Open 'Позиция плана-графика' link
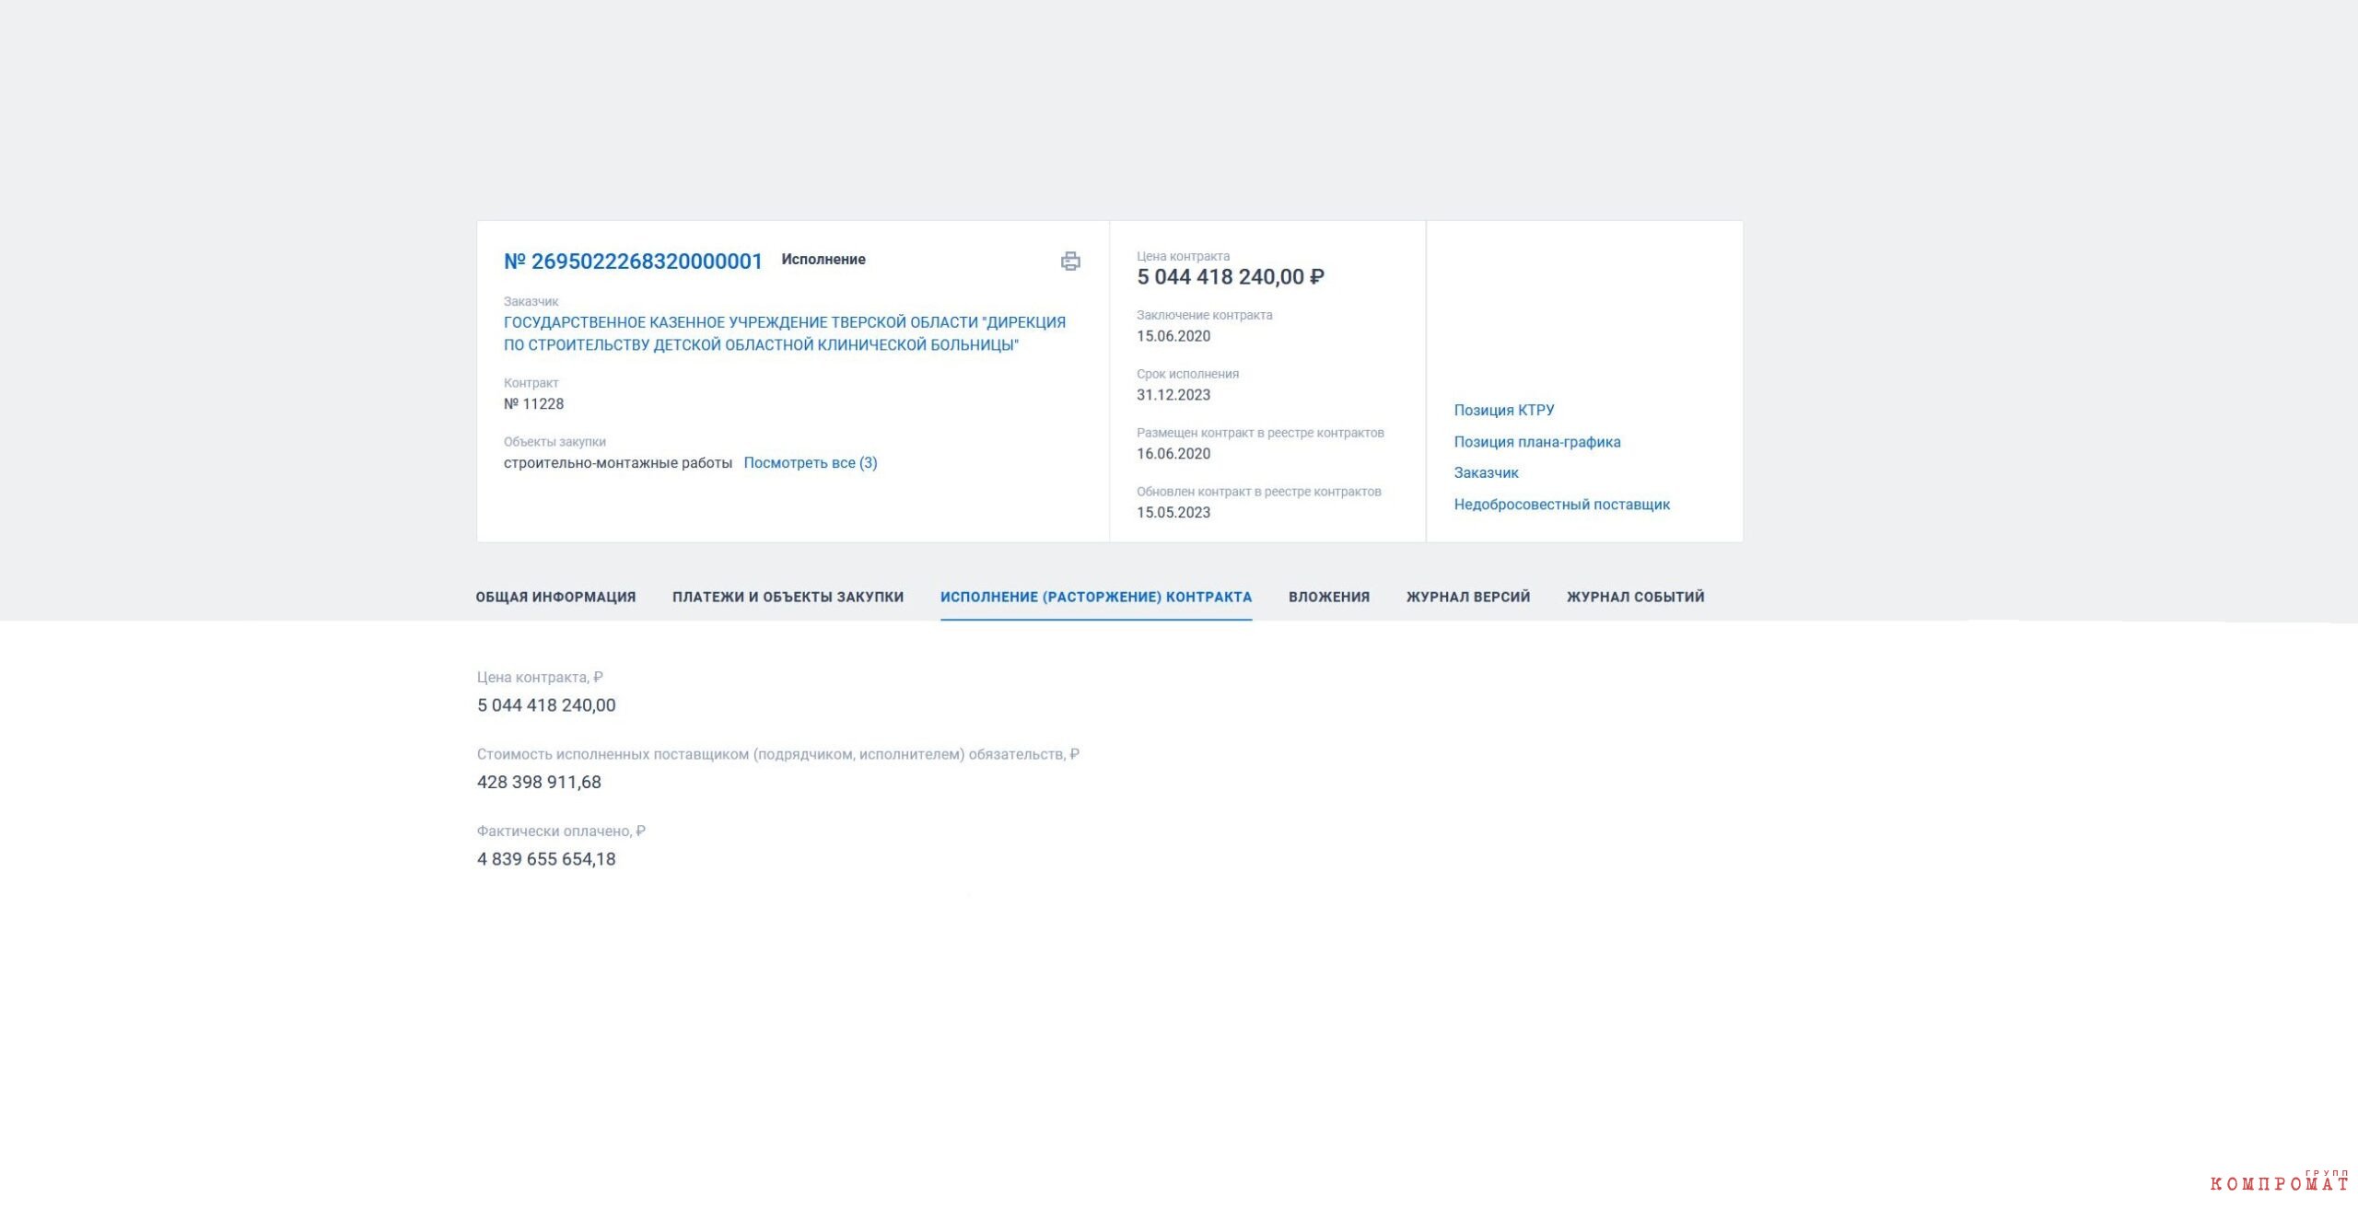Viewport: 2358px width, 1209px height. (x=1537, y=442)
